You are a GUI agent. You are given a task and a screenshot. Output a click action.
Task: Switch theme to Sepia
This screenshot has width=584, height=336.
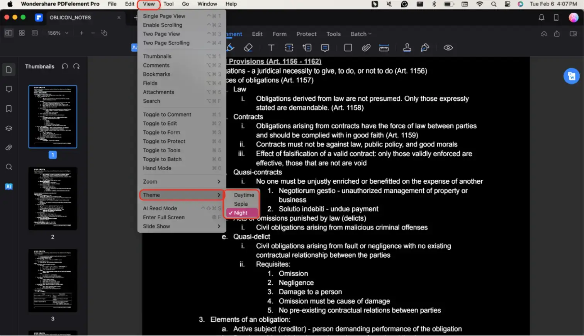click(240, 204)
